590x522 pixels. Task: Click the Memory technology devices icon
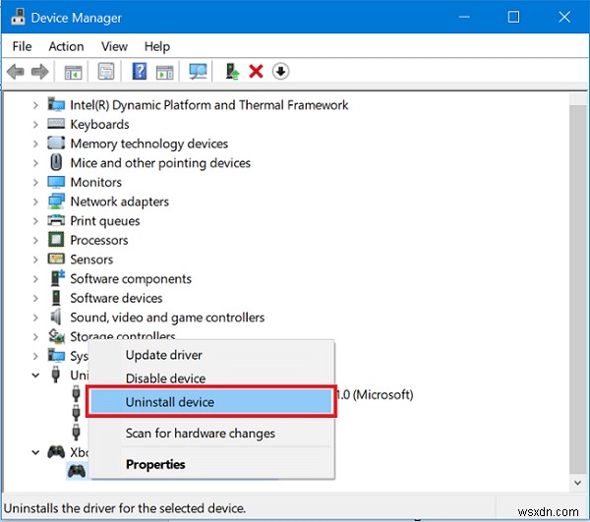[56, 143]
